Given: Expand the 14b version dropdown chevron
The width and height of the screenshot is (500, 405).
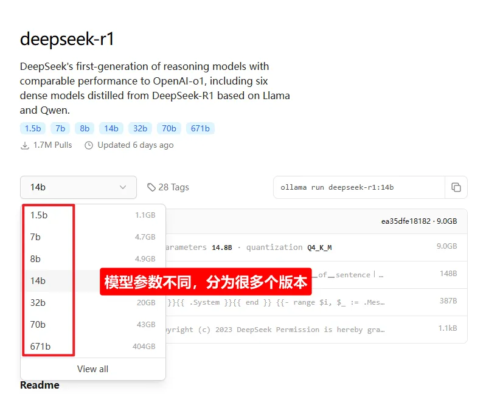Looking at the screenshot, I should tap(123, 187).
